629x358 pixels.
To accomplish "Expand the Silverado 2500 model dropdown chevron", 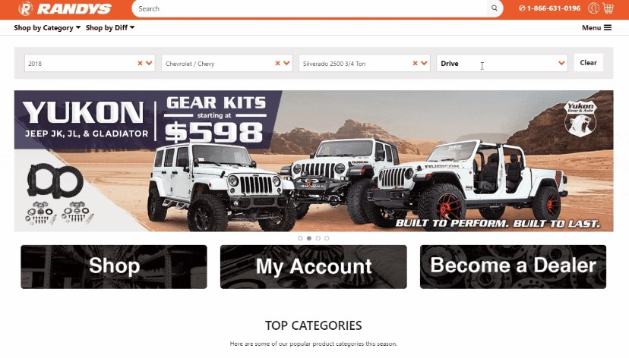I will click(424, 63).
